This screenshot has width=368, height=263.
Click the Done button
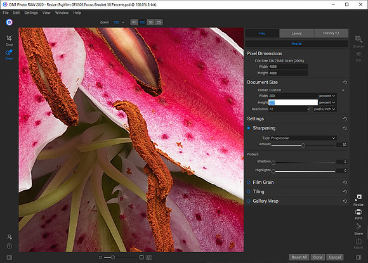(318, 257)
